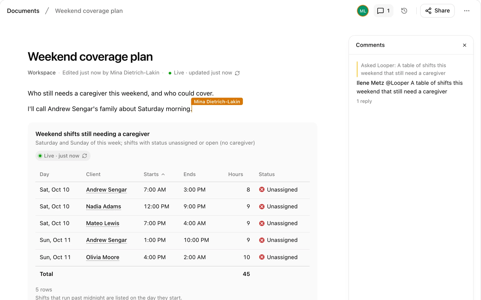Click the Day column header
481x300 pixels.
click(x=44, y=174)
